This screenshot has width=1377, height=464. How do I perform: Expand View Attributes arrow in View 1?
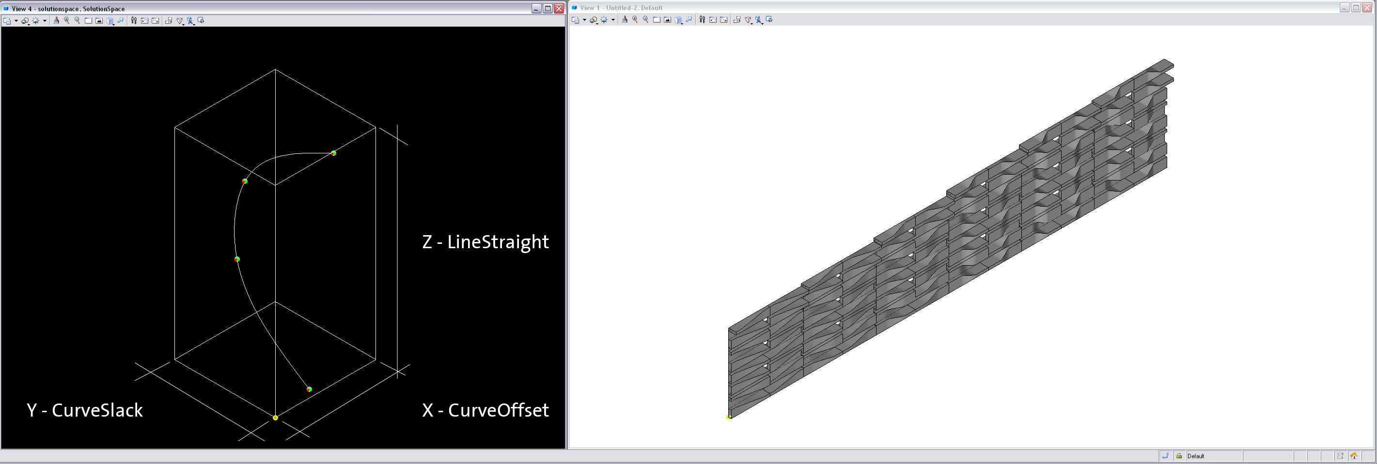coord(584,20)
